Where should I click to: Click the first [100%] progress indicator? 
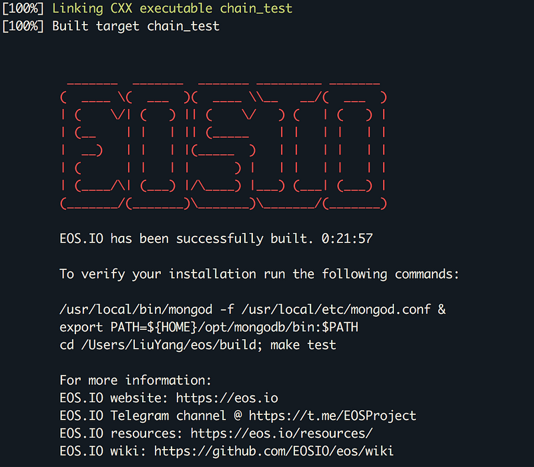pos(23,9)
